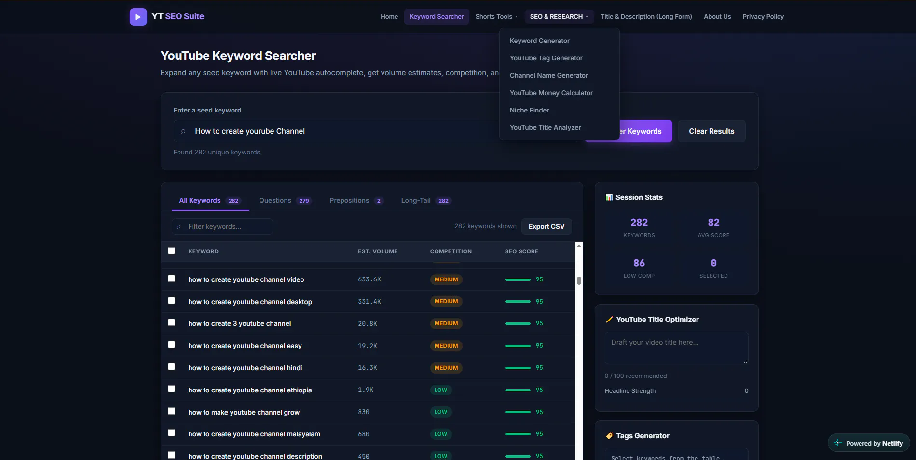
Task: Toggle the select-all checkbox in table header
Action: pos(171,251)
